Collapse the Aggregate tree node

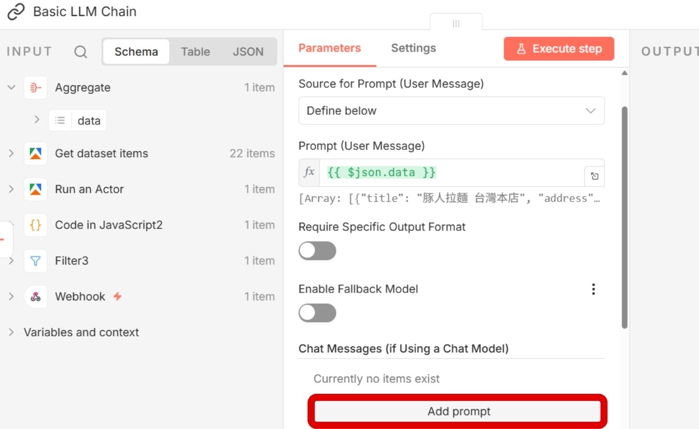12,88
